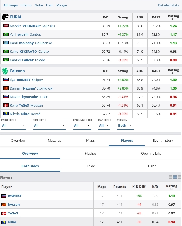Open Gabriel FalleN Toledo player link
This screenshot has height=226, width=182.
pos(27,60)
